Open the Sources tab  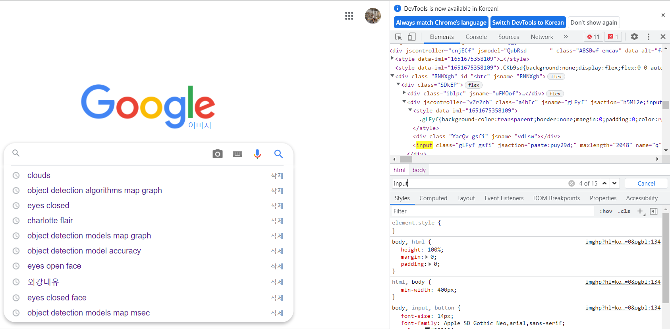point(508,37)
